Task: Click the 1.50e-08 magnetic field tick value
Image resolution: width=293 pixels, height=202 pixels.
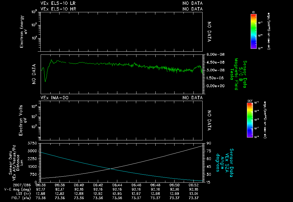Action: pyautogui.click(x=215, y=78)
